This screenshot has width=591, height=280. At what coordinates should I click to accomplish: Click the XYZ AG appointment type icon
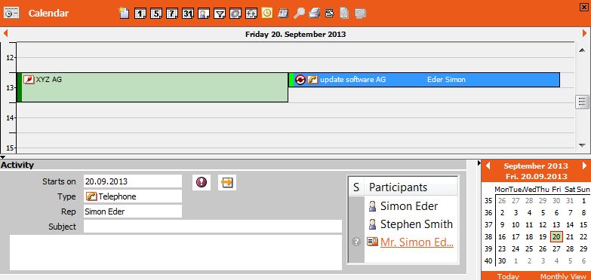[29, 80]
